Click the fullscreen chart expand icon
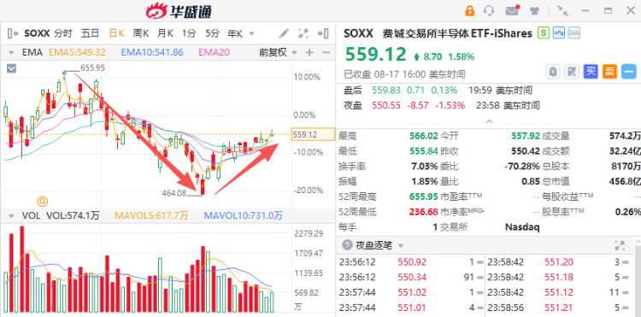Image resolution: width=641 pixels, height=317 pixels. (303, 33)
